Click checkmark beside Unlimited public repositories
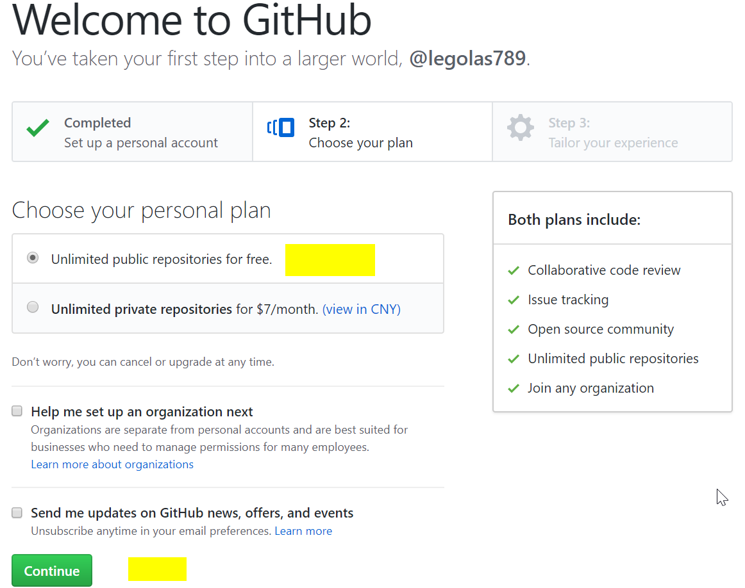Screen dimensions: 745x588 coord(514,359)
